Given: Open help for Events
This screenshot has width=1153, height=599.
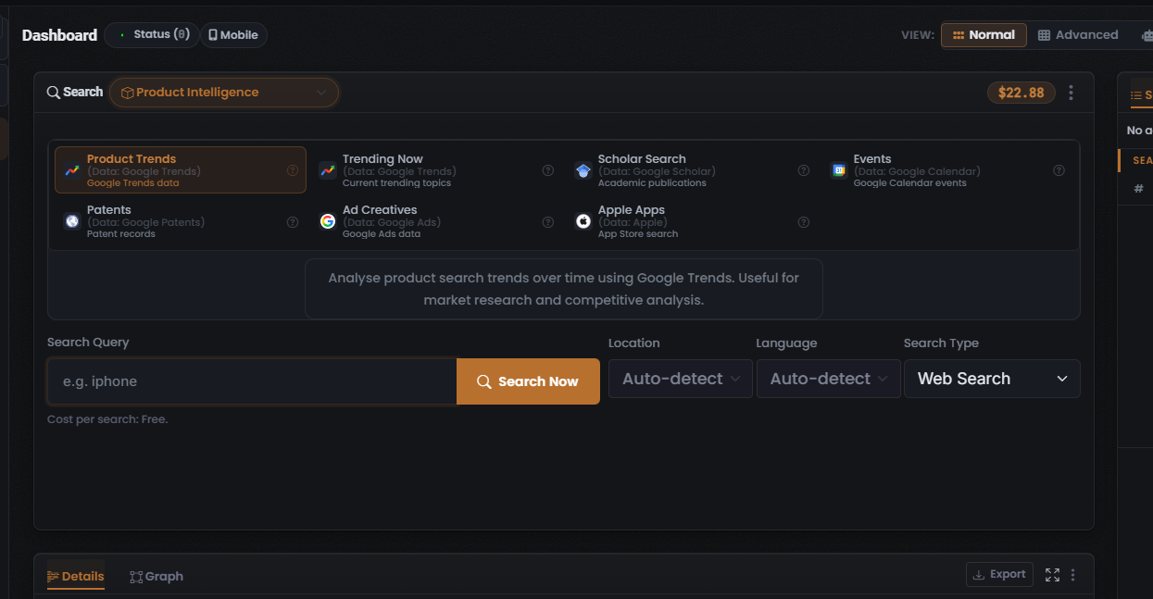Looking at the screenshot, I should [1059, 170].
